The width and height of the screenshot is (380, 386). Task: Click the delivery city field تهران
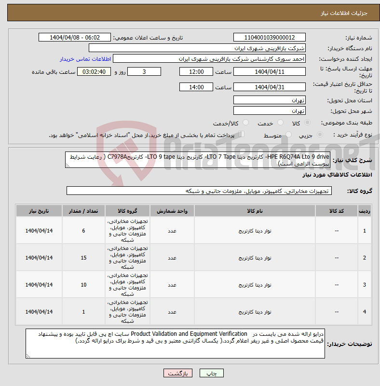pyautogui.click(x=270, y=111)
